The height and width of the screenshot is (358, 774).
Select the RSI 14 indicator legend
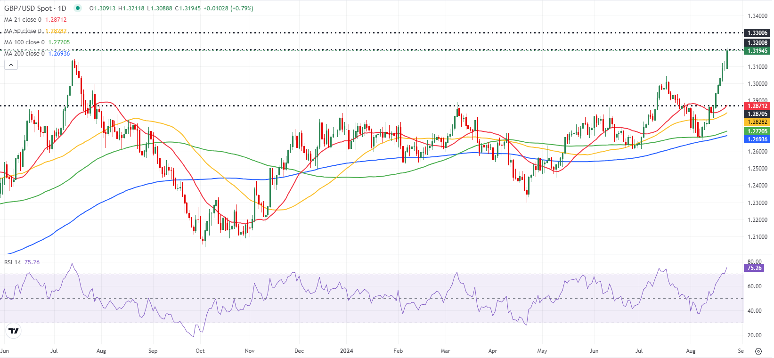pos(22,262)
